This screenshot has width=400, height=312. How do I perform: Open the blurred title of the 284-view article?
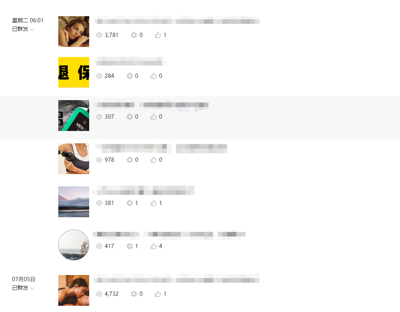click(131, 61)
